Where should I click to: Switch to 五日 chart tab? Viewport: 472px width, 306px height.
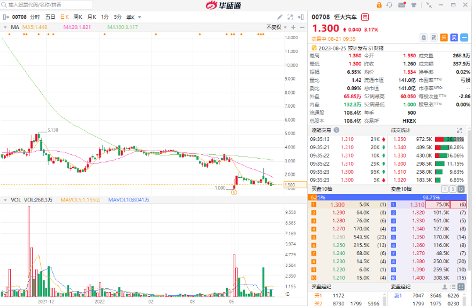[x=50, y=17]
